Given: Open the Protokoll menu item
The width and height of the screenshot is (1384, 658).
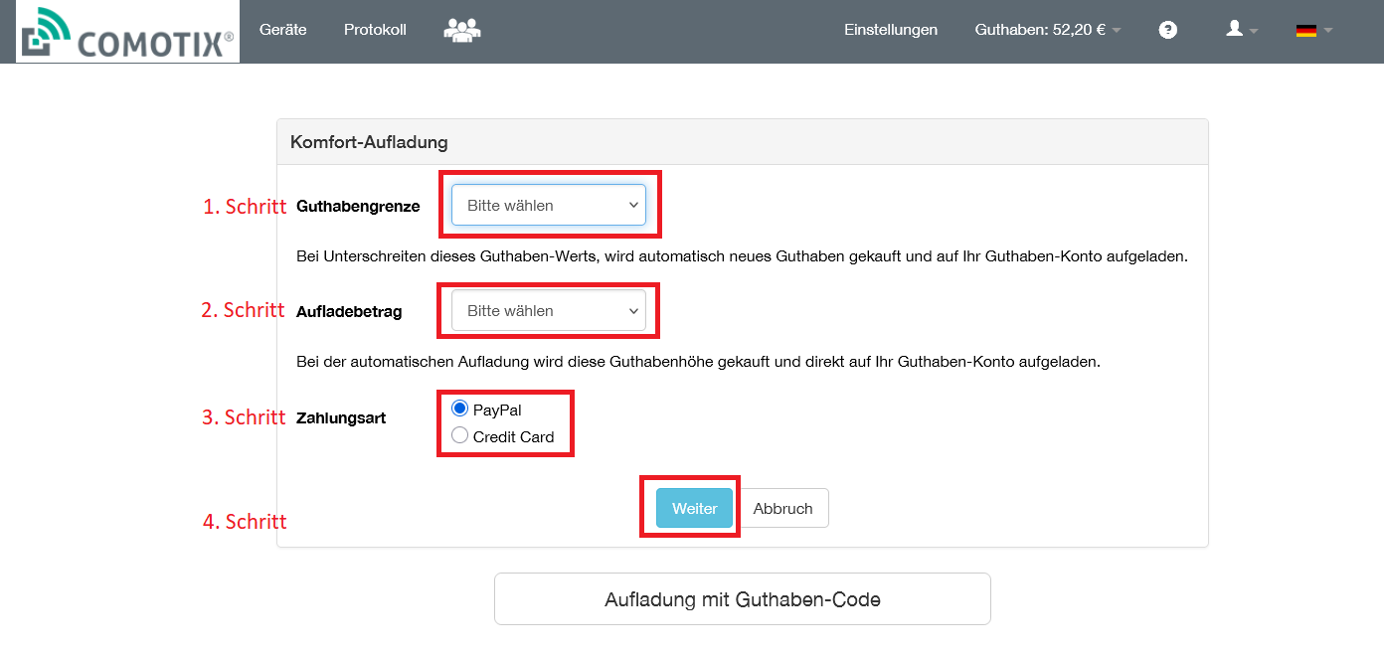Looking at the screenshot, I should [x=375, y=30].
